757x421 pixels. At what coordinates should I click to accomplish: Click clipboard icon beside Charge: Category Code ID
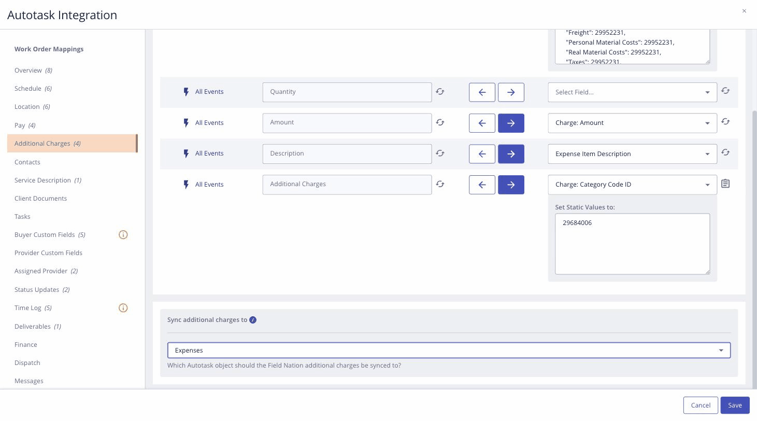(x=725, y=184)
